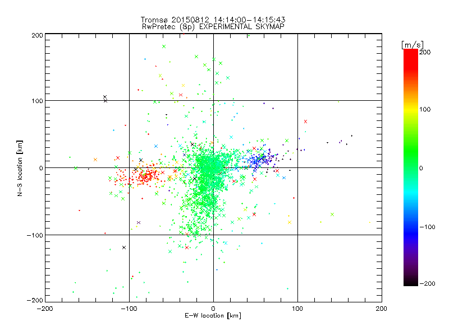
Task: Click the '-200' label on the colorbar
Action: [x=427, y=283]
